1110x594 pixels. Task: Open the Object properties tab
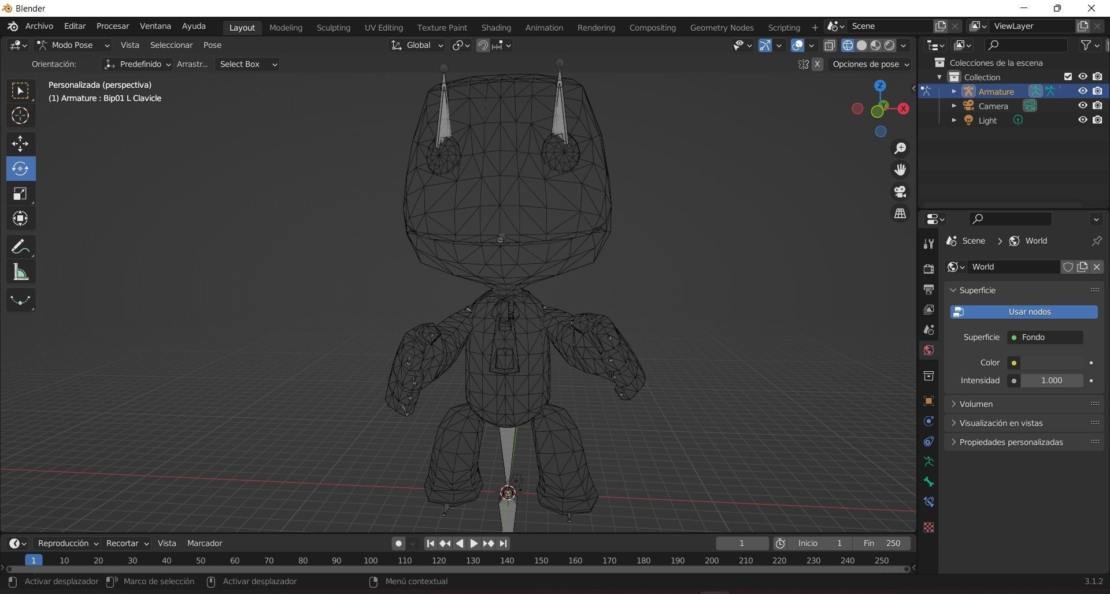(928, 401)
